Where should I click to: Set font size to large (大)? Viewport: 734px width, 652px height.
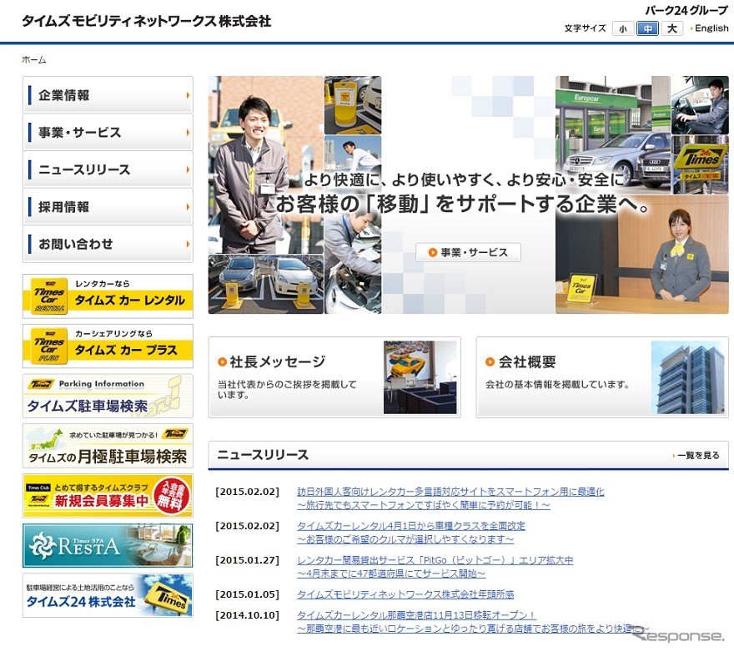coord(672,28)
